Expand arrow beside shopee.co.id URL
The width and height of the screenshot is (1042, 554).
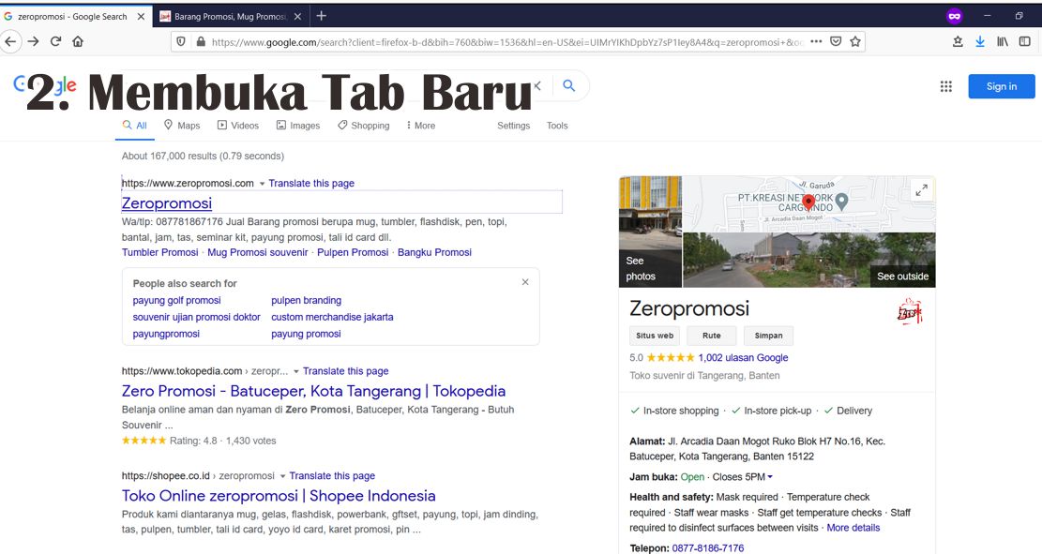tap(282, 476)
